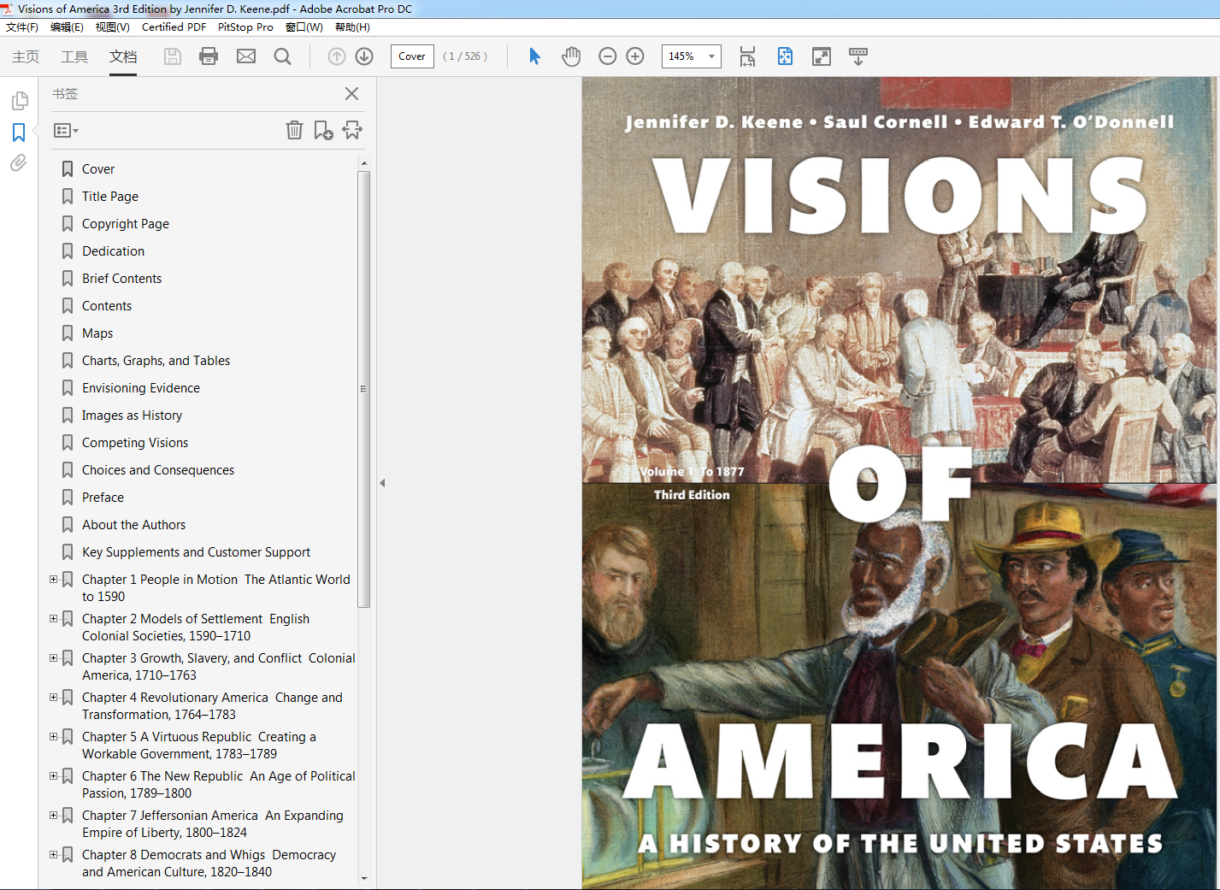Go to next page arrow

[x=364, y=56]
